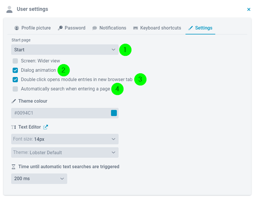Click the brush icon beside Theme colour
The width and height of the screenshot is (254, 197).
[x=14, y=101]
